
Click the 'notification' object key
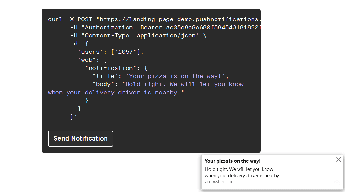(x=110, y=68)
